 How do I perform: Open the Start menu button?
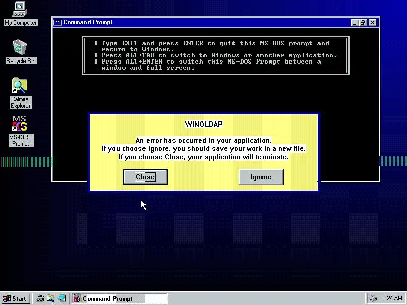(15, 298)
